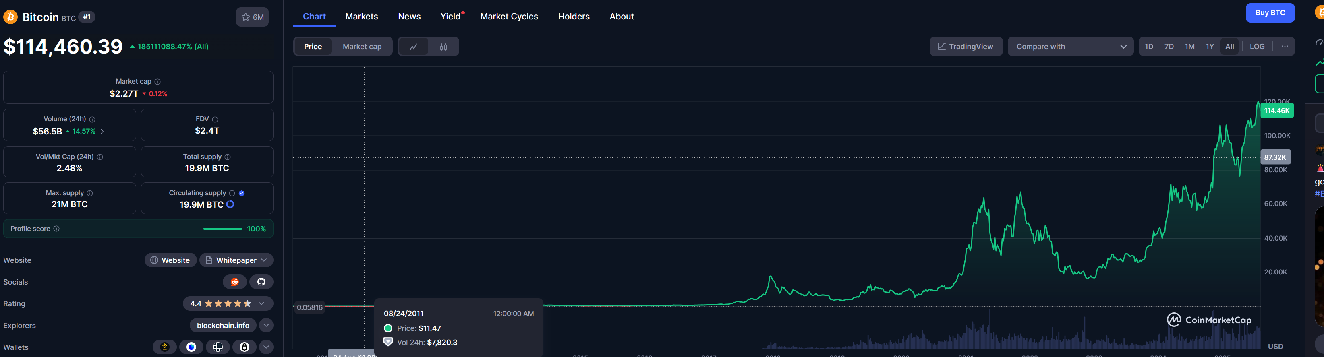The width and height of the screenshot is (1324, 357).
Task: Expand more Explorers options
Action: [x=266, y=325]
